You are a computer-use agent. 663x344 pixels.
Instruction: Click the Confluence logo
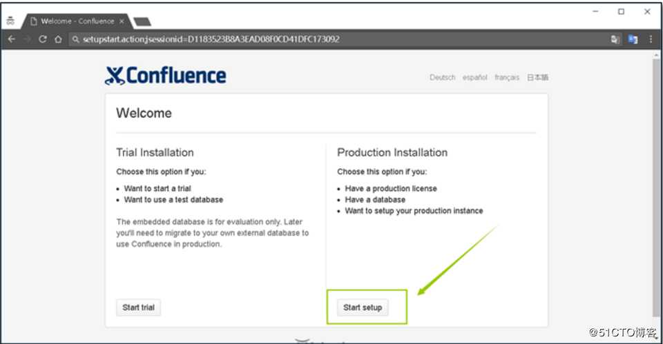tap(165, 76)
